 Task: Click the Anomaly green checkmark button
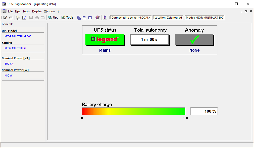(x=194, y=39)
